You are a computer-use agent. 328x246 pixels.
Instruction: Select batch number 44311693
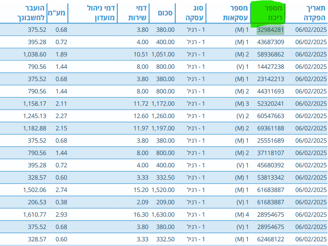tap(270, 91)
